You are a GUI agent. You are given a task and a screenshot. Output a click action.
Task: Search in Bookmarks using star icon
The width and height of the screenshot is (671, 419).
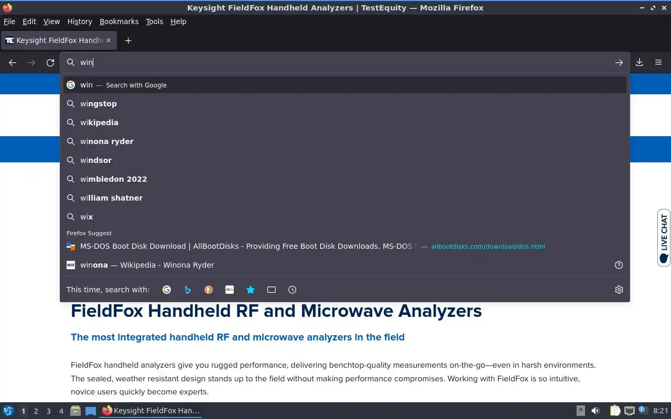[x=251, y=290]
